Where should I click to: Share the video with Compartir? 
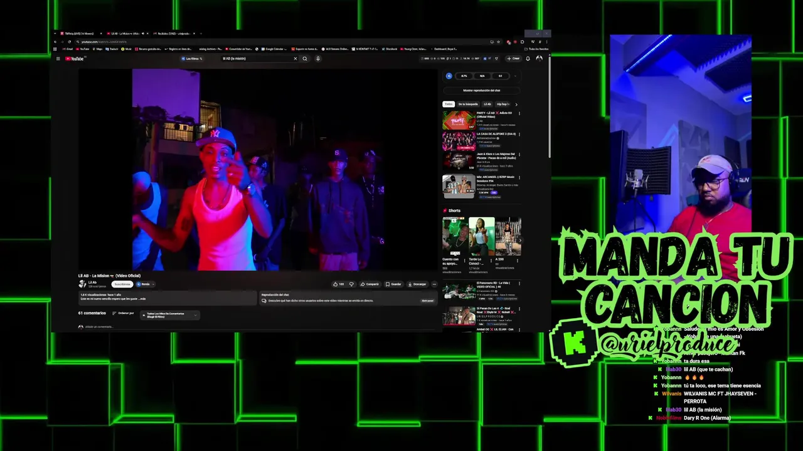(x=370, y=284)
